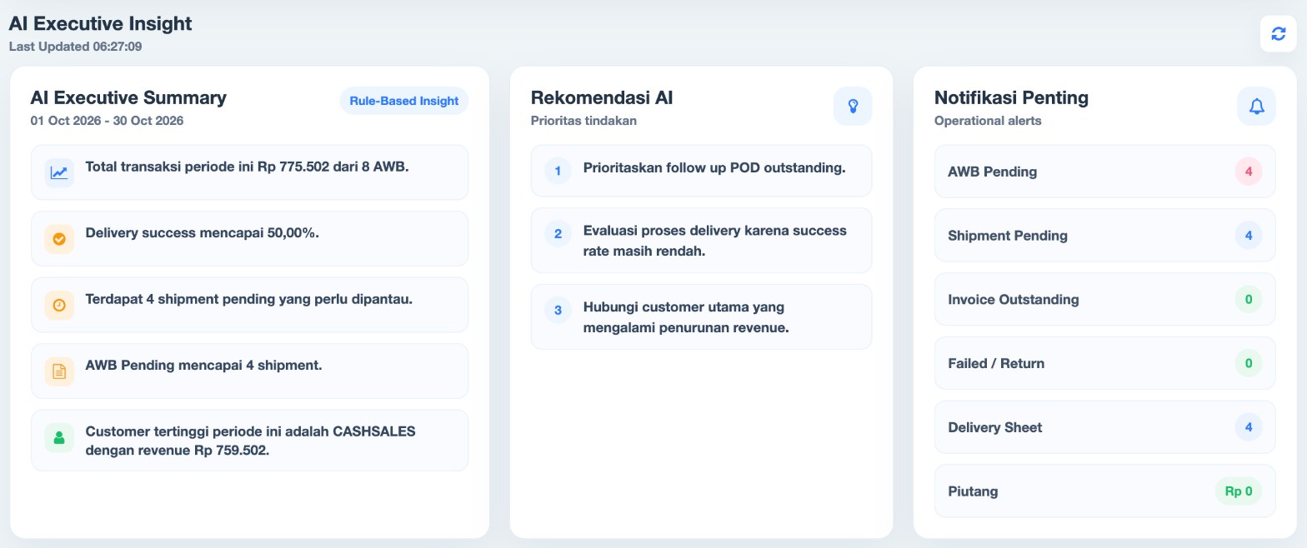Click the 'AI Executive Insight' page title

click(100, 23)
